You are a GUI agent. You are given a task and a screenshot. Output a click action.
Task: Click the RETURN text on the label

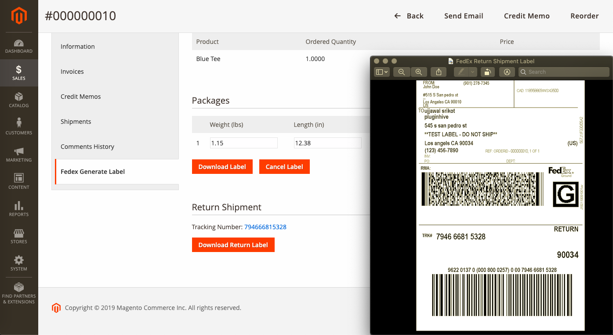[x=566, y=229]
